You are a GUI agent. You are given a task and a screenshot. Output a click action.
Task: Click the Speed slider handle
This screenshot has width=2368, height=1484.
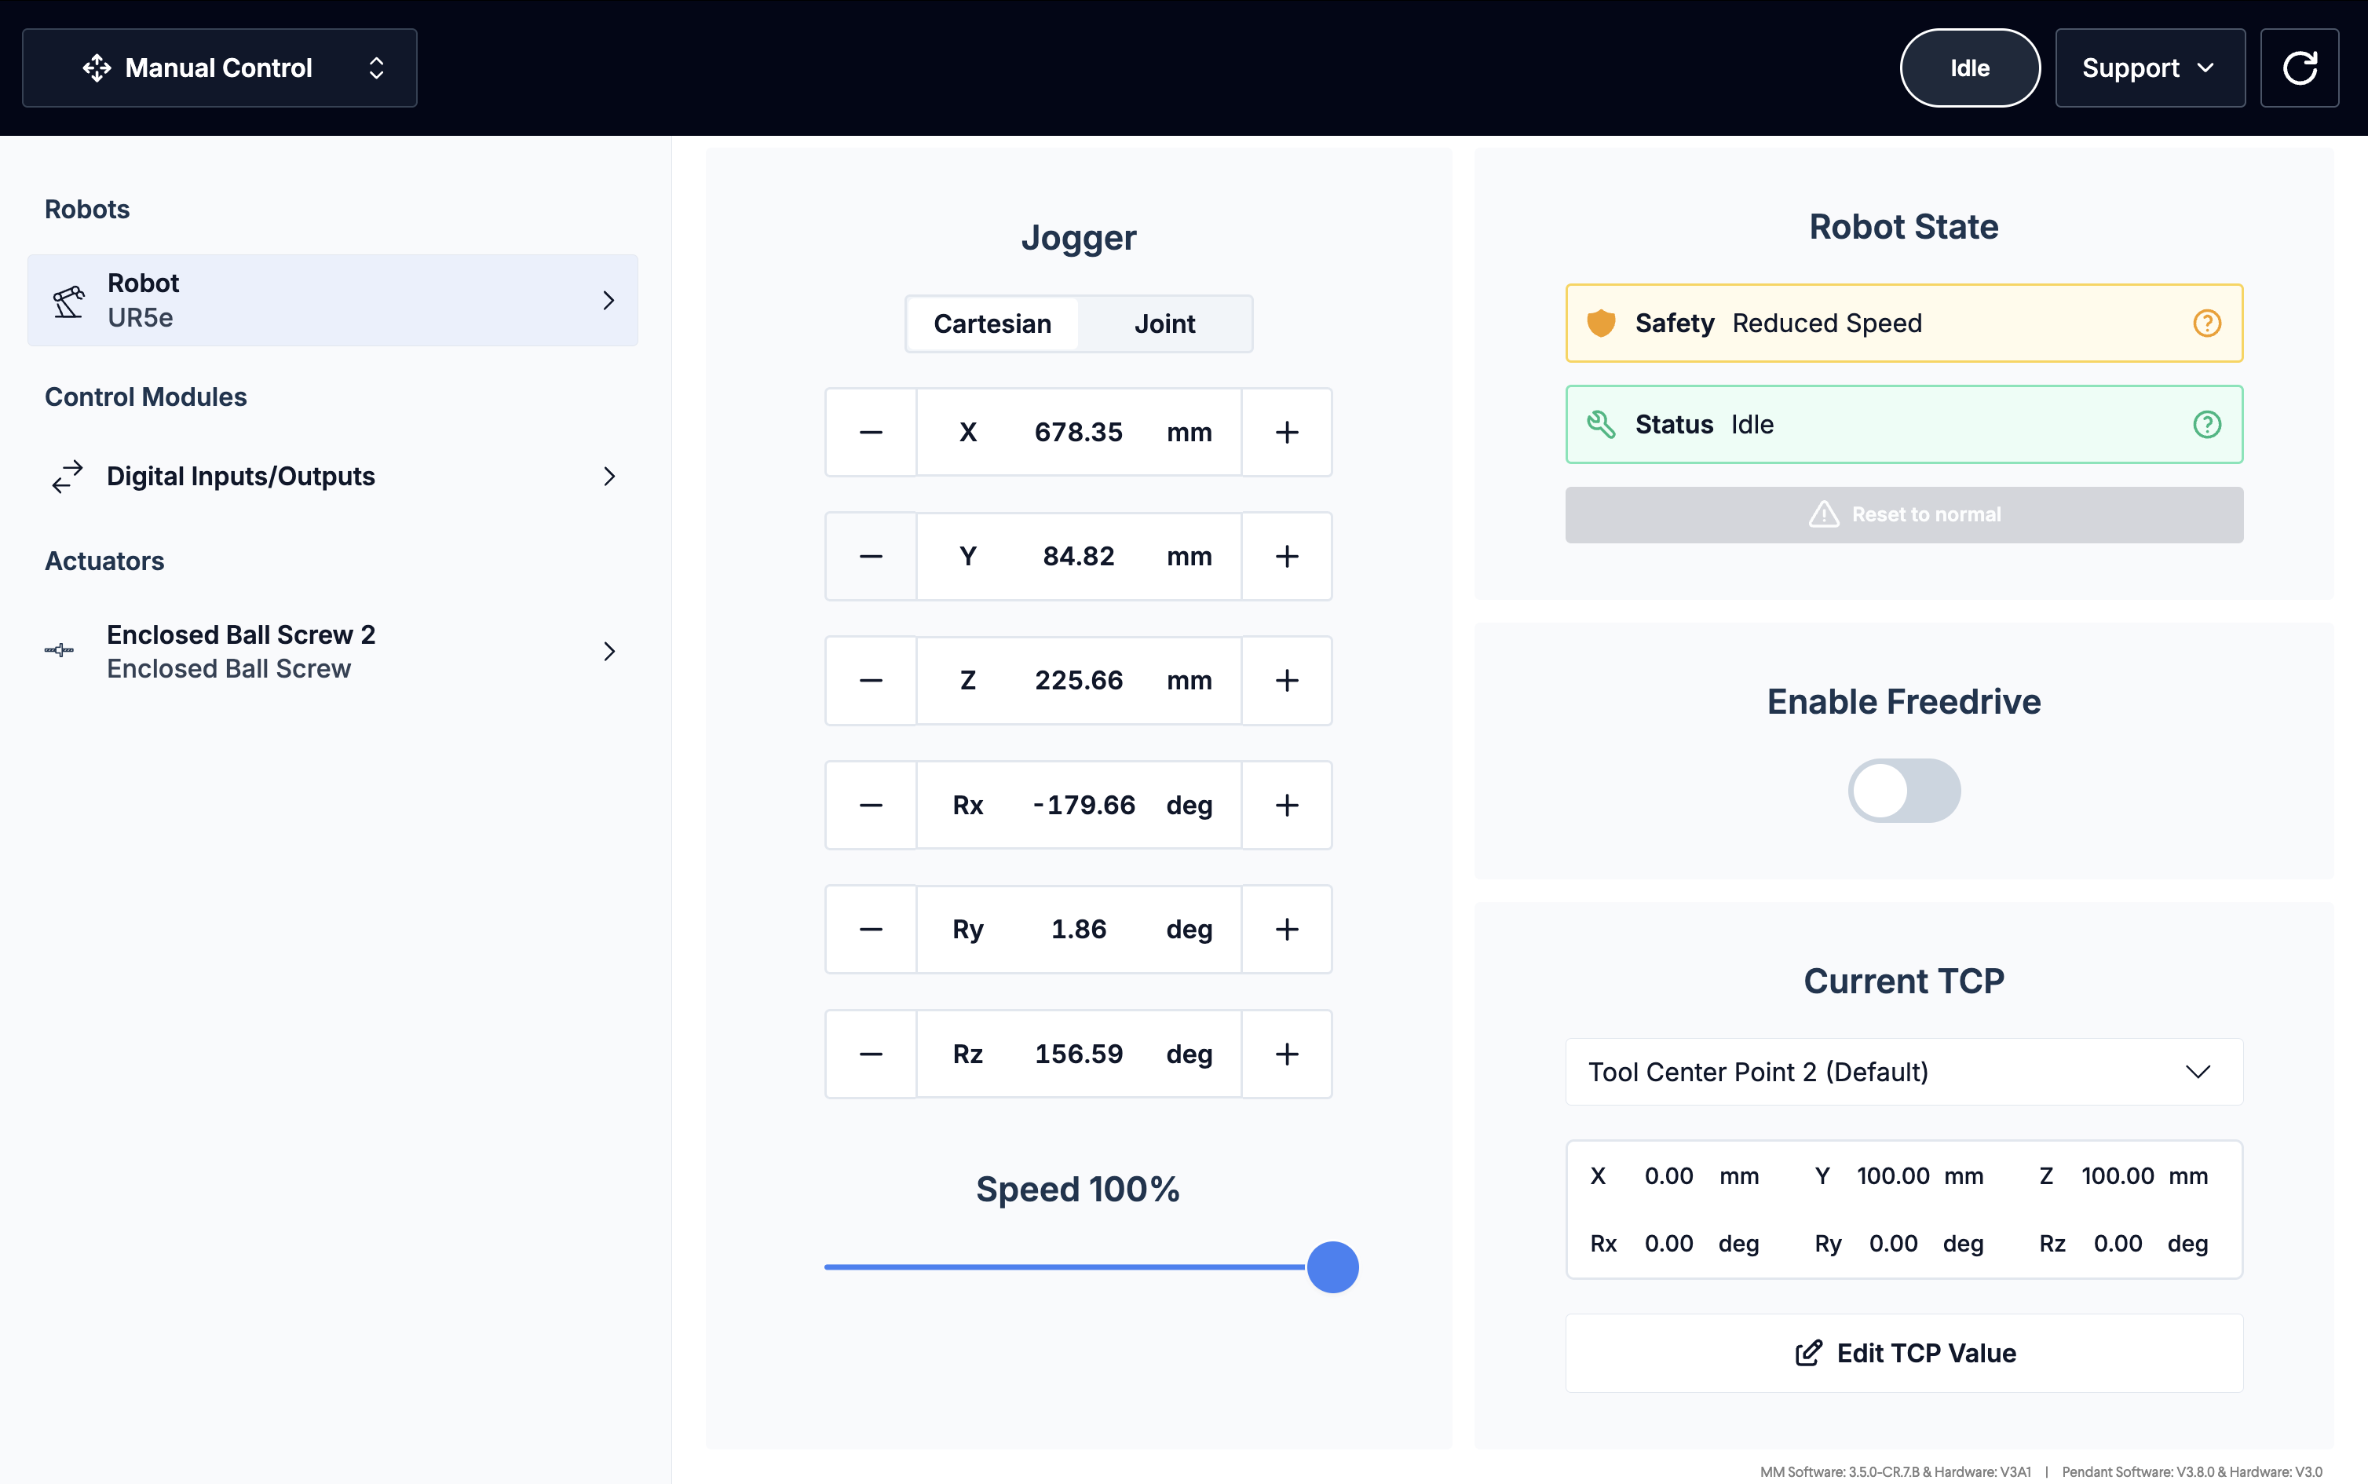[x=1332, y=1267]
